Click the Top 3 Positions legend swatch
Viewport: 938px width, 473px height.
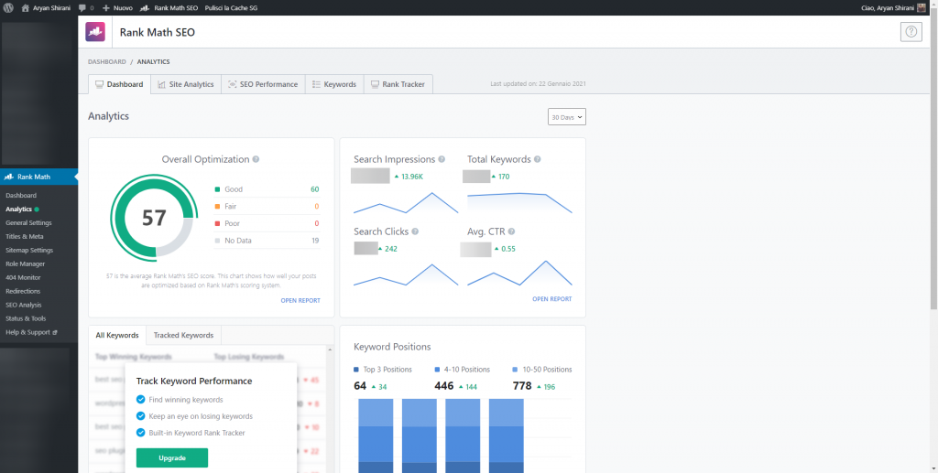coord(357,370)
